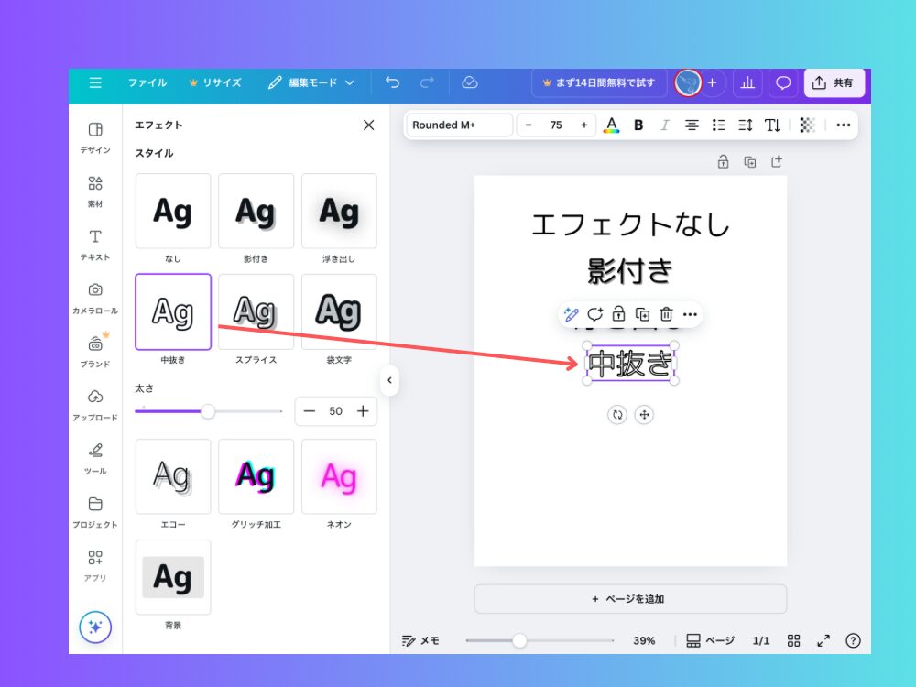Click the ページを追加 button

(x=630, y=599)
